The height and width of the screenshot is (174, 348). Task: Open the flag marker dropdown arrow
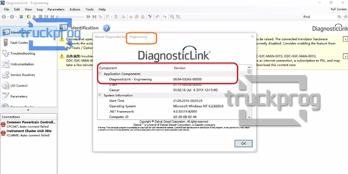(x=111, y=17)
